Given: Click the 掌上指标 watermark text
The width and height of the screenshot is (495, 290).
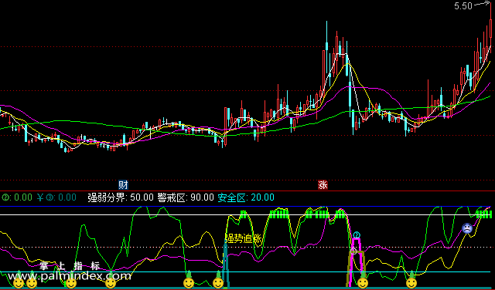Looking at the screenshot, I should pyautogui.click(x=70, y=266).
